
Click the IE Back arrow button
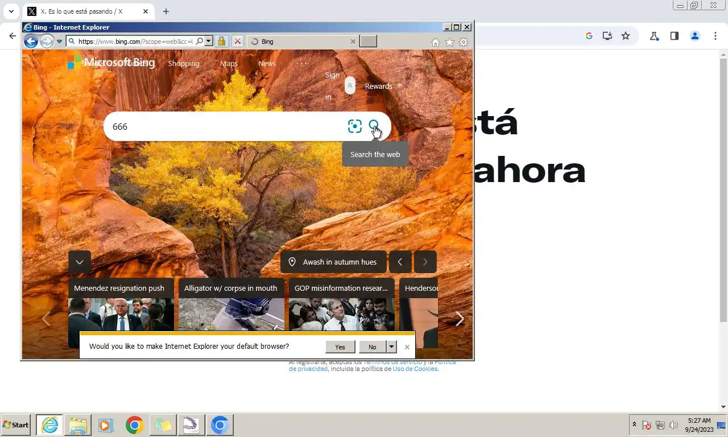(x=31, y=41)
